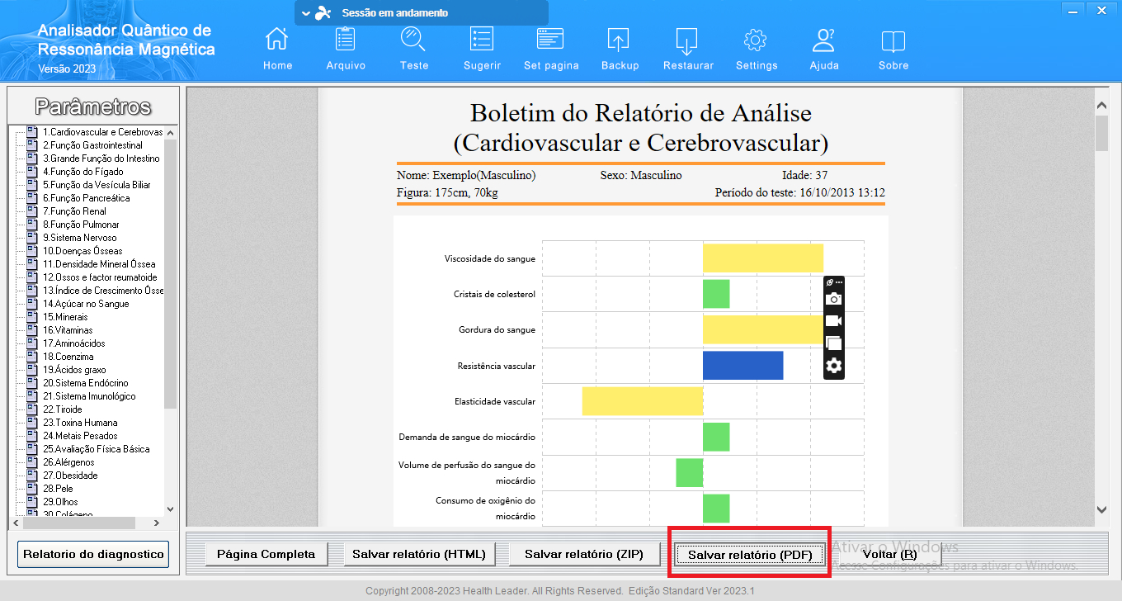Open the Settings gear in toolbar
This screenshot has width=1122, height=601.
point(757,49)
